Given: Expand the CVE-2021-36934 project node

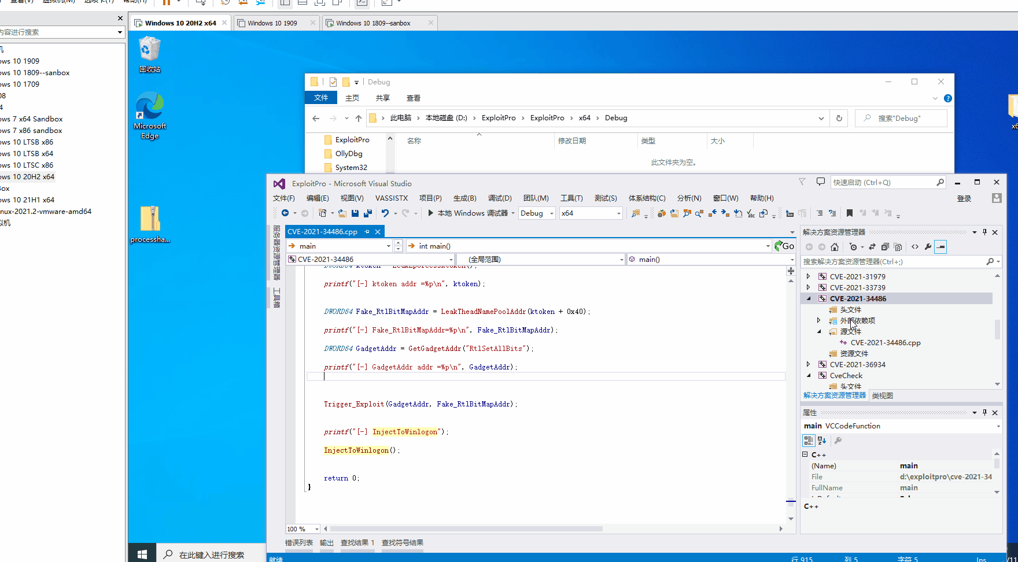Looking at the screenshot, I should [x=808, y=364].
